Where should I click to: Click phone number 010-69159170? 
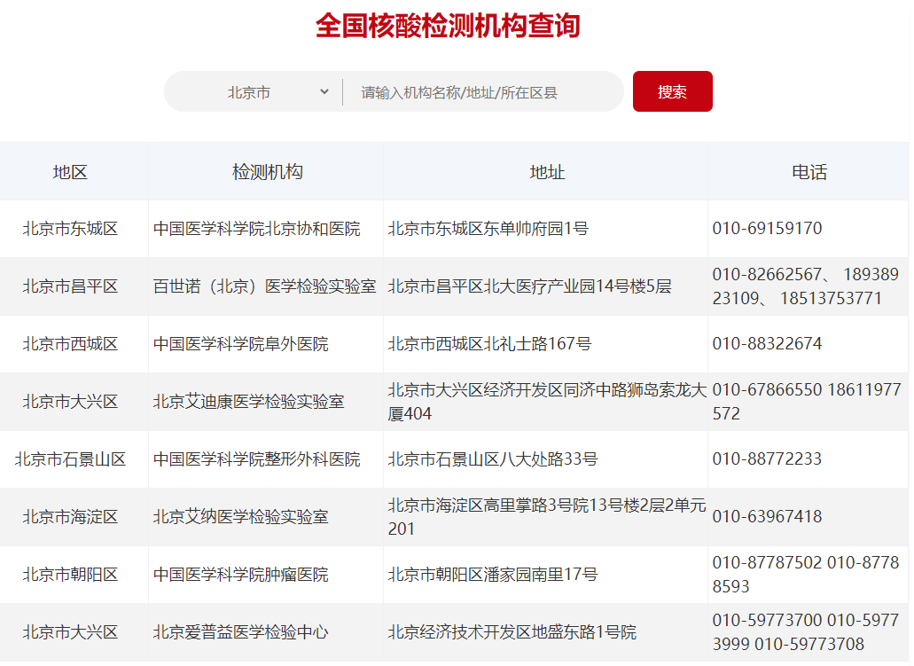coord(767,228)
